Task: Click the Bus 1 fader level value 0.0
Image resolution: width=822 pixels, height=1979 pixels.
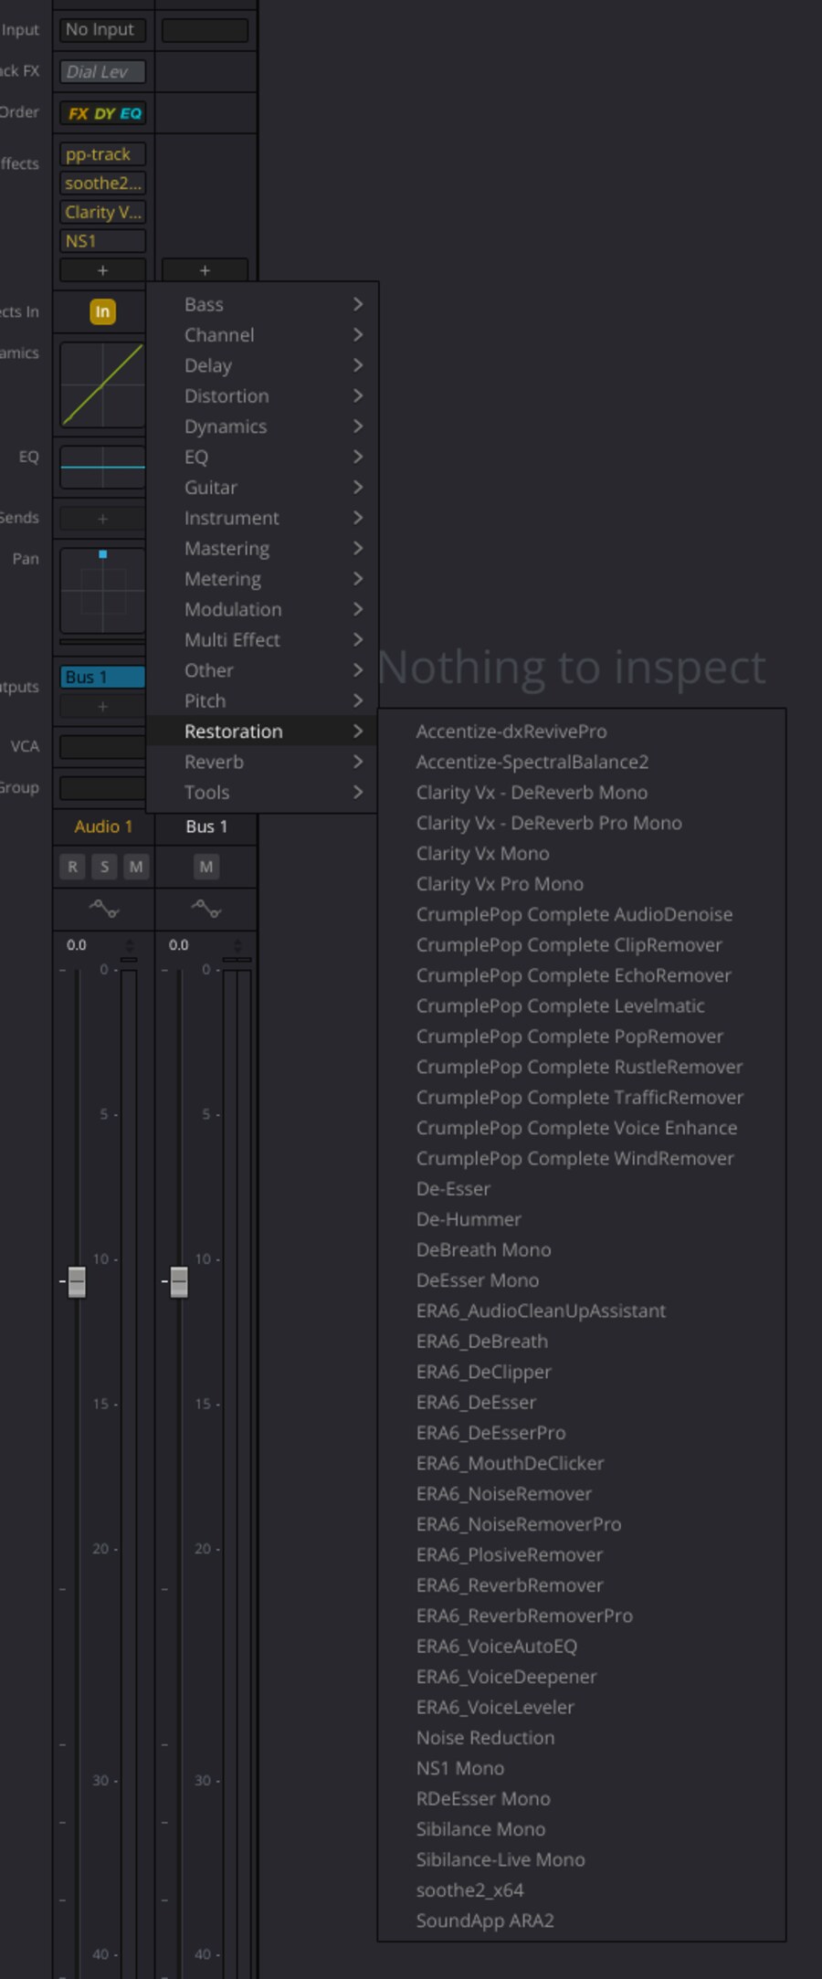Action: coord(179,945)
